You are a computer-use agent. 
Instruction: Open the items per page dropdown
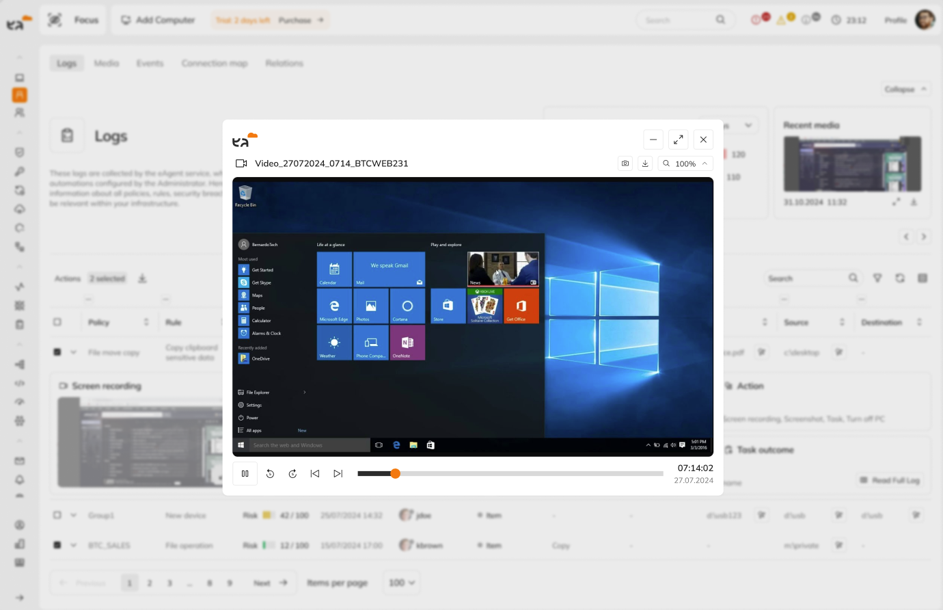(x=401, y=583)
